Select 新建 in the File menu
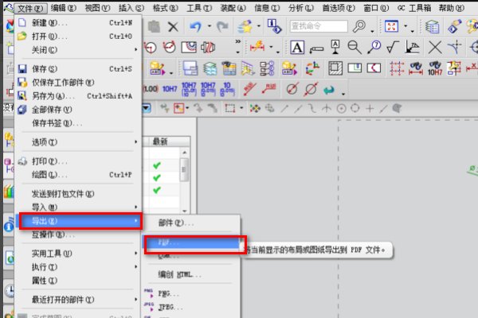 pos(76,23)
